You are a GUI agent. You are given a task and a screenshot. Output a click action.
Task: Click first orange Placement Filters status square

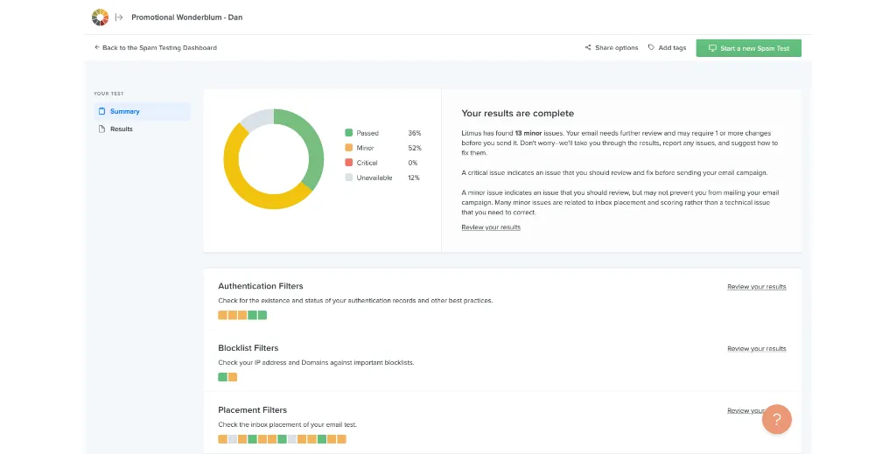click(x=222, y=439)
